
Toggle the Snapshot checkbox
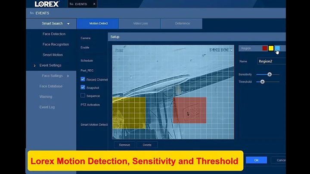tap(83, 87)
